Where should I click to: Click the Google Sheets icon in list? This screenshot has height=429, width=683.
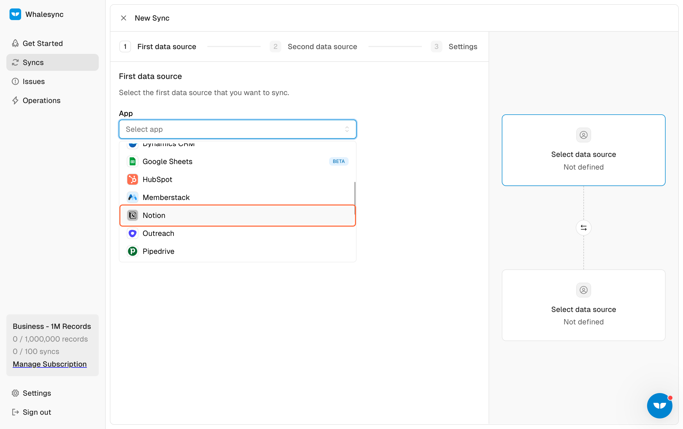[x=133, y=161]
